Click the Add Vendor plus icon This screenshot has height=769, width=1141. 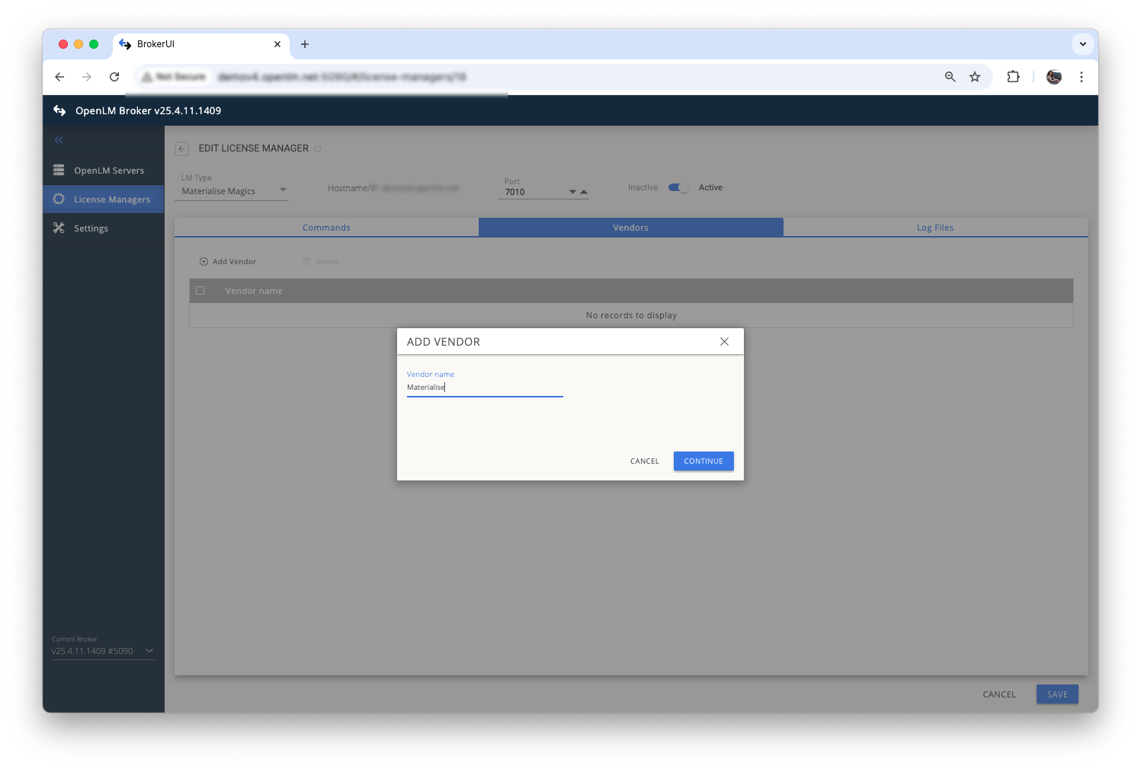[204, 261]
